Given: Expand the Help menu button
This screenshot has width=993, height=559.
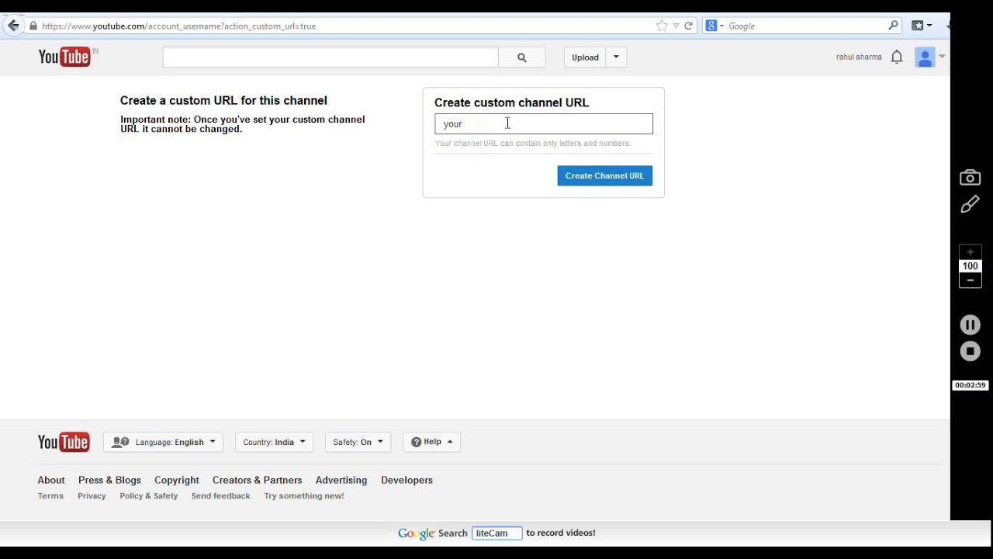Looking at the screenshot, I should tap(432, 442).
